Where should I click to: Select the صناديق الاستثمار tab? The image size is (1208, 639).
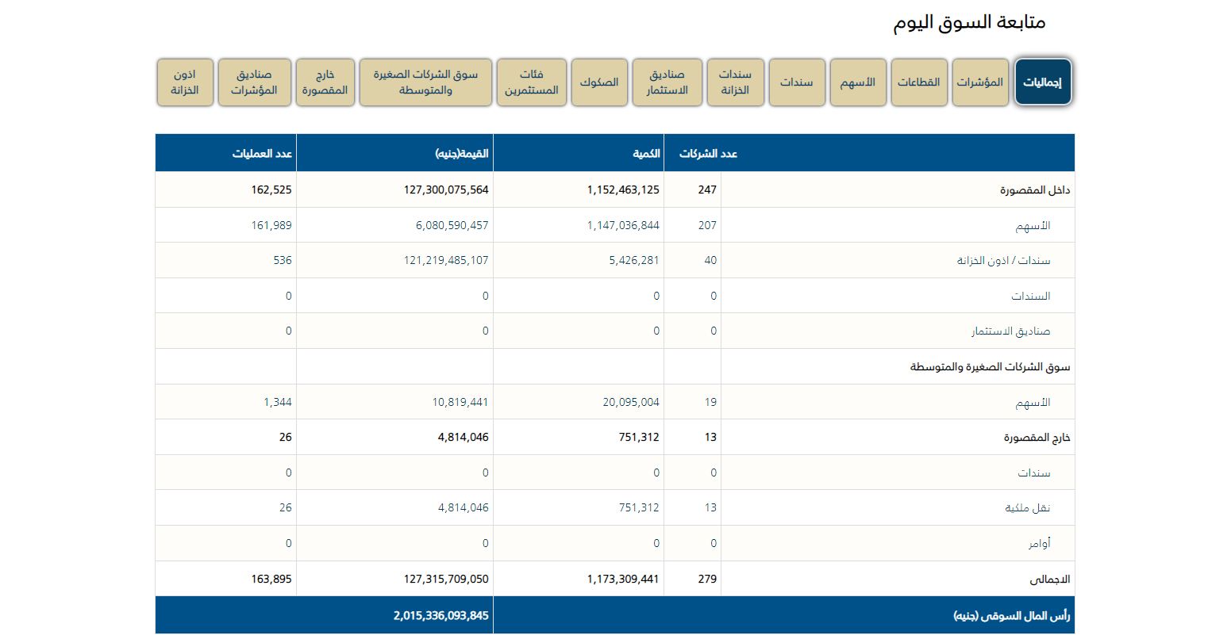pyautogui.click(x=667, y=82)
